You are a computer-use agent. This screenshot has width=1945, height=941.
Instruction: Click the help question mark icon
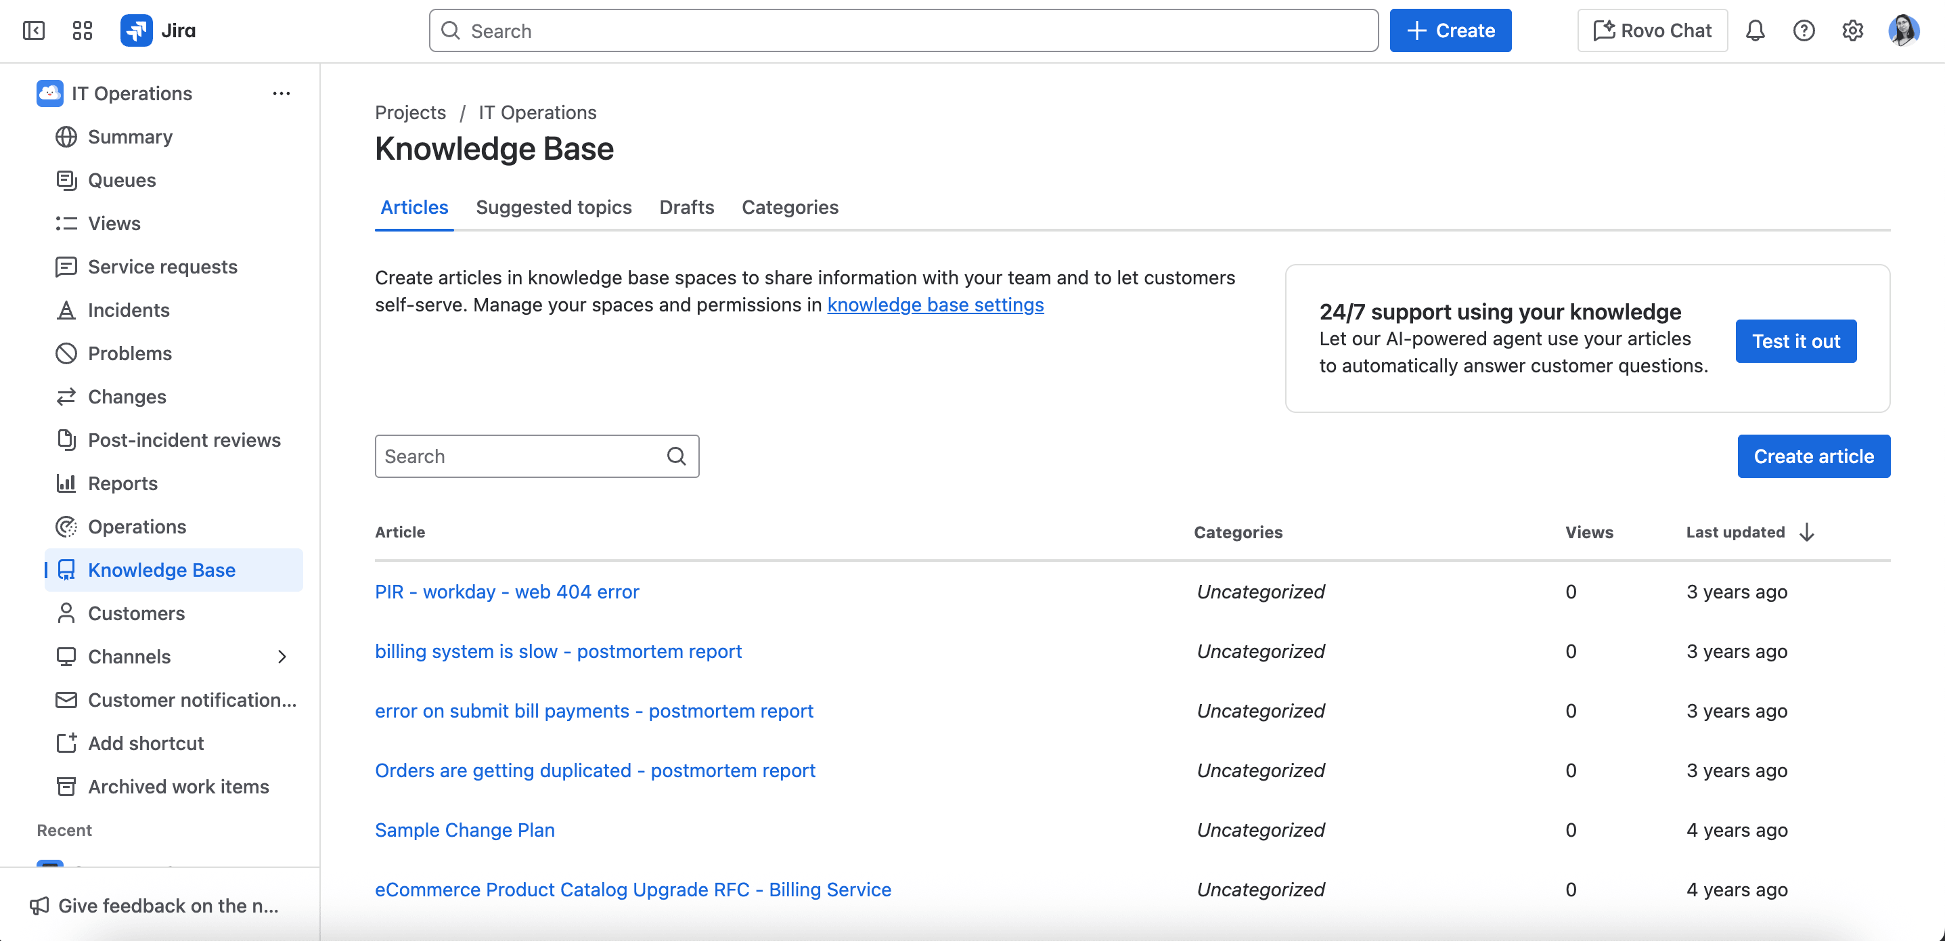click(x=1804, y=30)
